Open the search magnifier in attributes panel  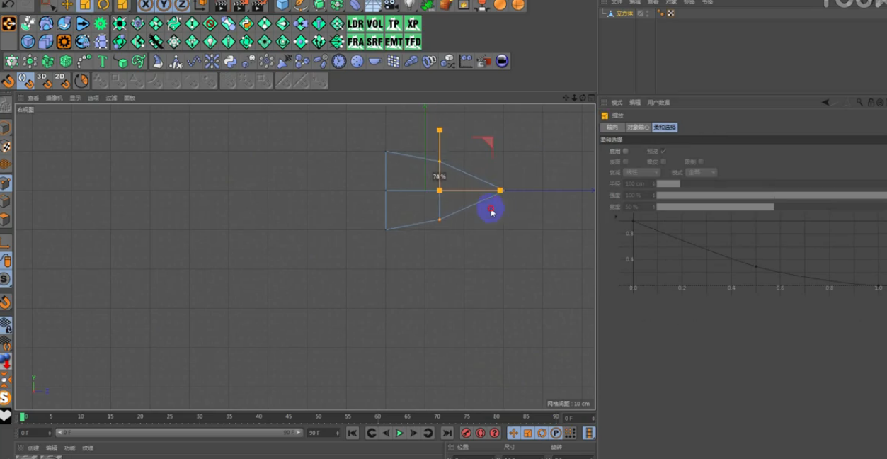(859, 103)
